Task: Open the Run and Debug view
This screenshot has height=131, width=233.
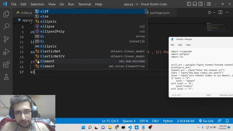Action: point(6,52)
